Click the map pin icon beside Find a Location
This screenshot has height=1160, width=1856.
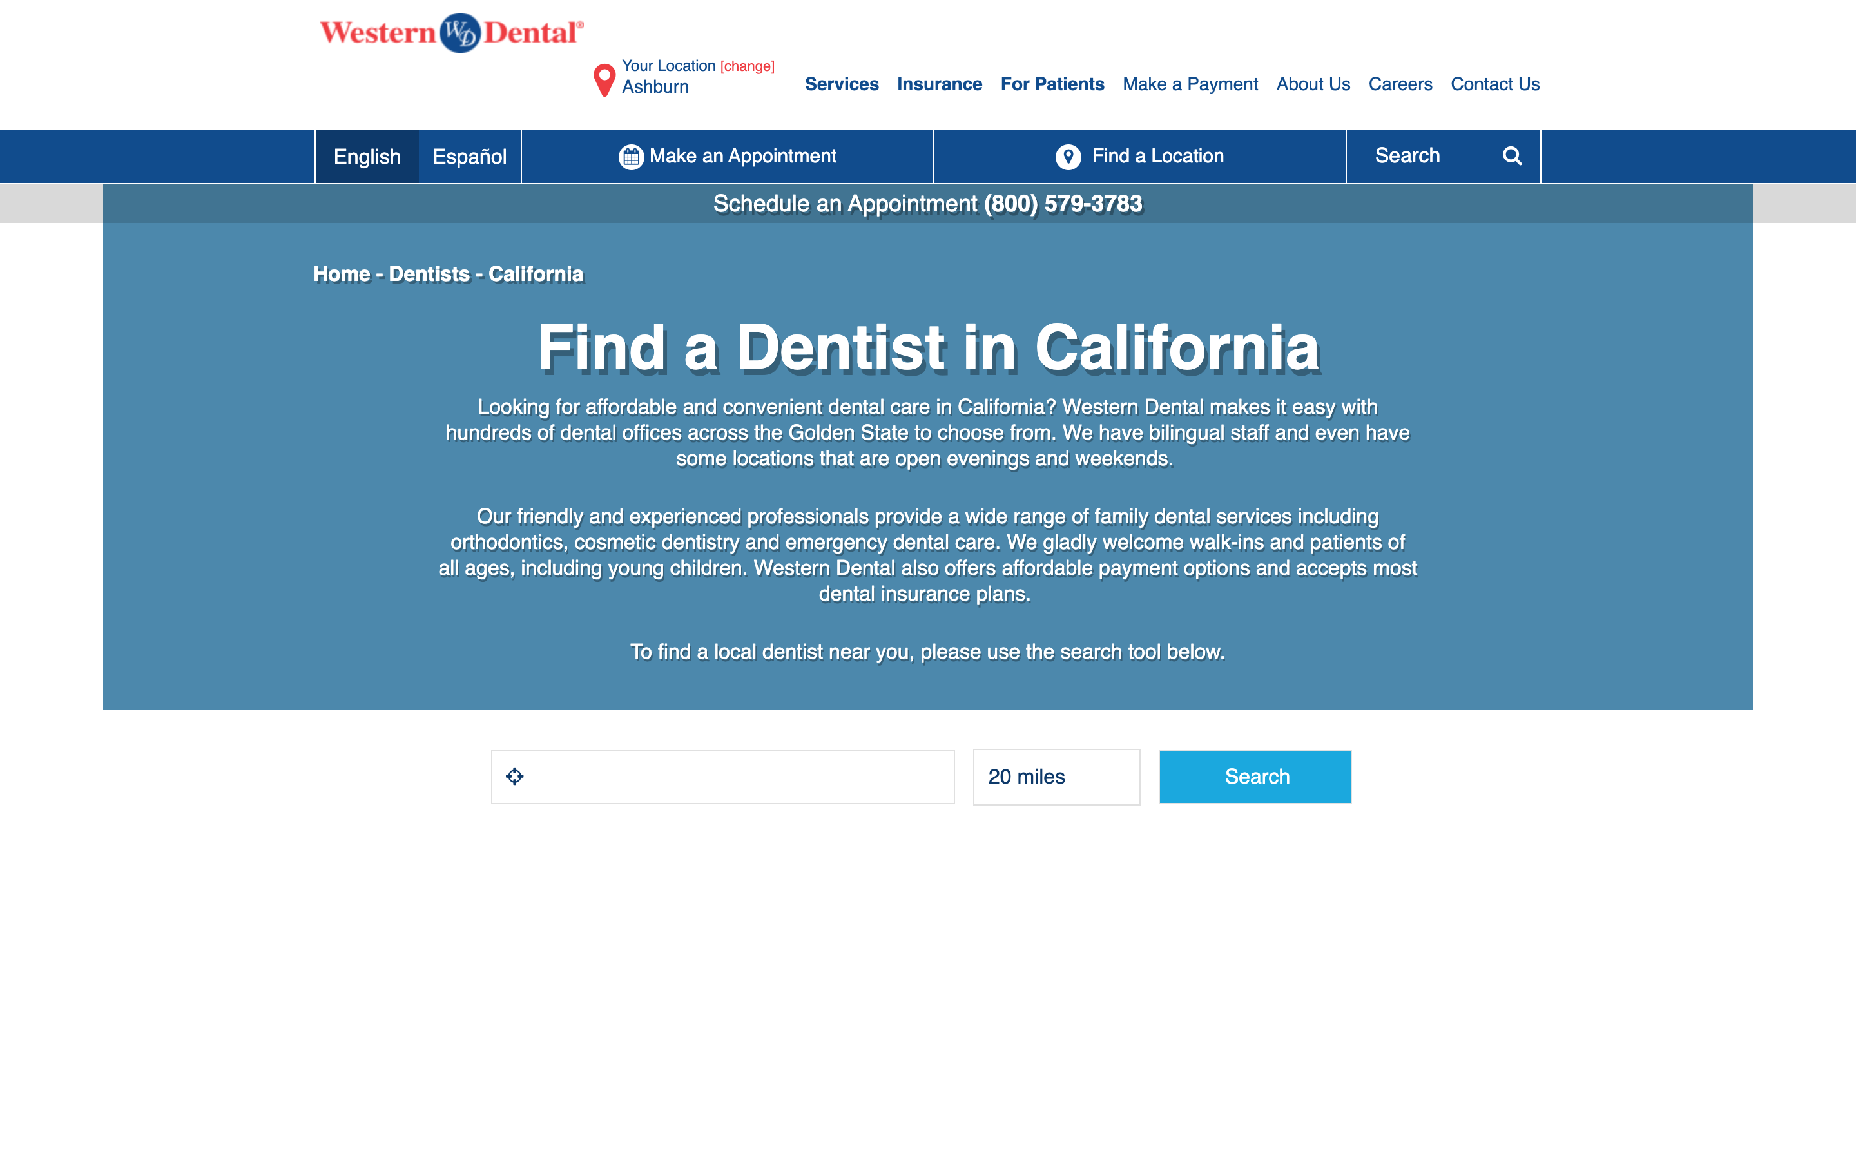pos(1068,157)
